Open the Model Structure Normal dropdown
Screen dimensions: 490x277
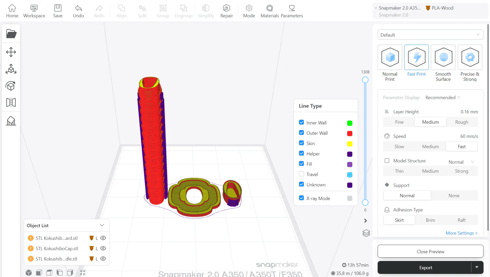pos(461,162)
